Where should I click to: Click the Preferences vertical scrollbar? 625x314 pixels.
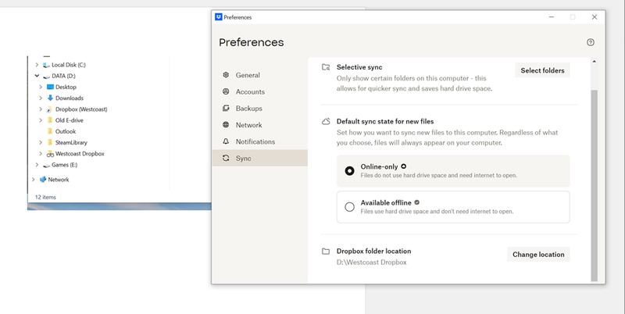click(594, 180)
